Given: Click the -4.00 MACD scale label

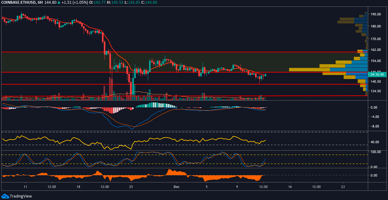Looking at the screenshot, I should point(375,117).
